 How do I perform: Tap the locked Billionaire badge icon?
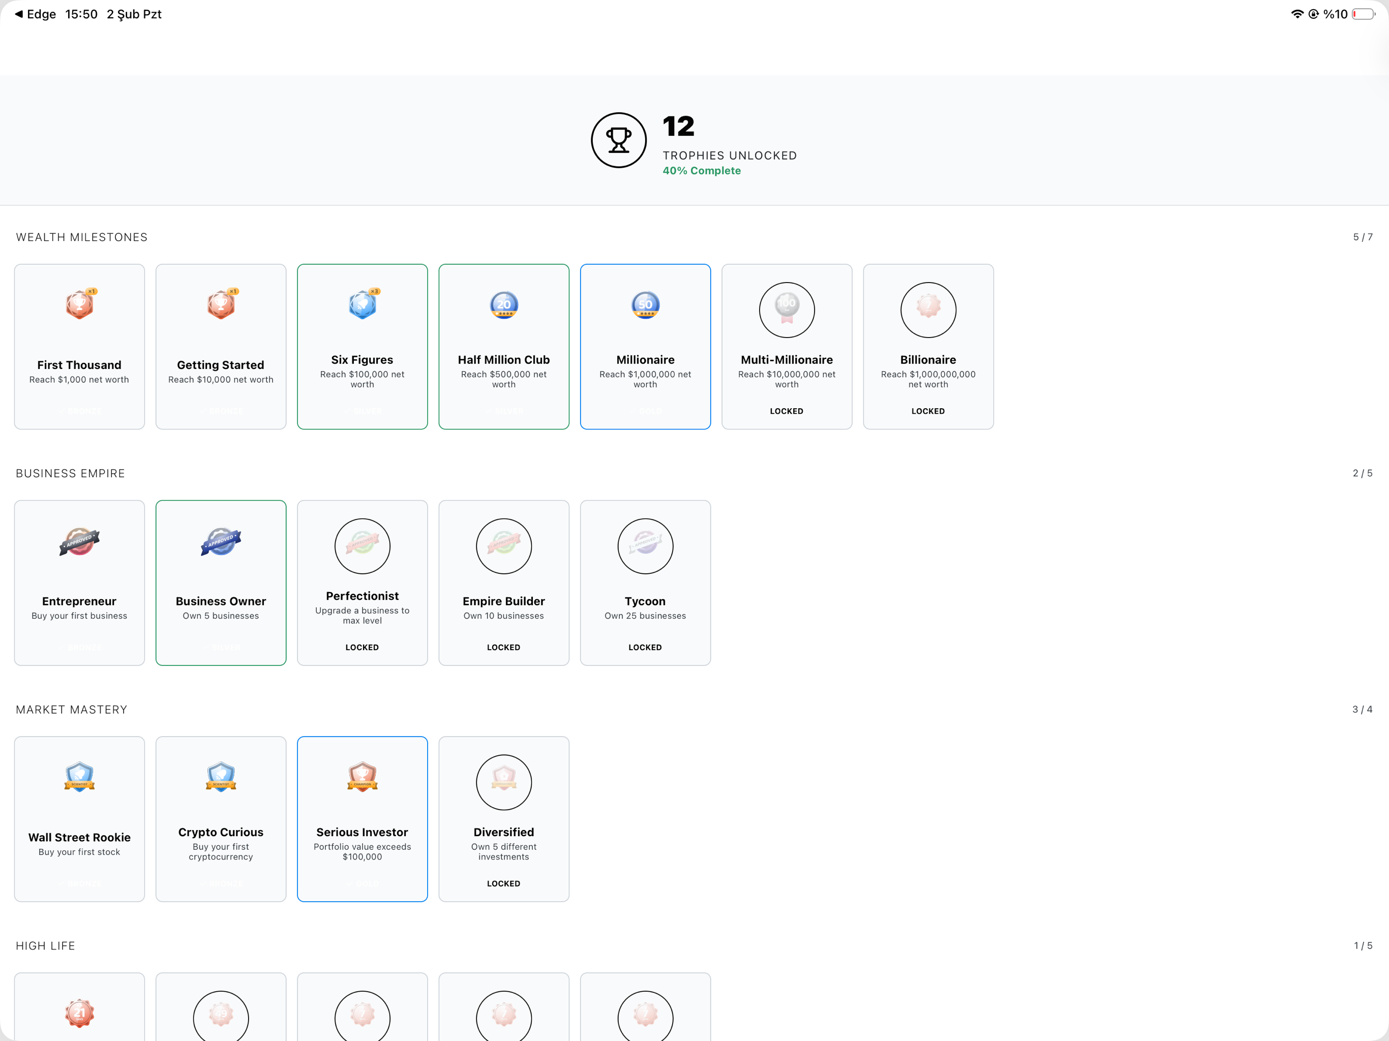pyautogui.click(x=928, y=310)
